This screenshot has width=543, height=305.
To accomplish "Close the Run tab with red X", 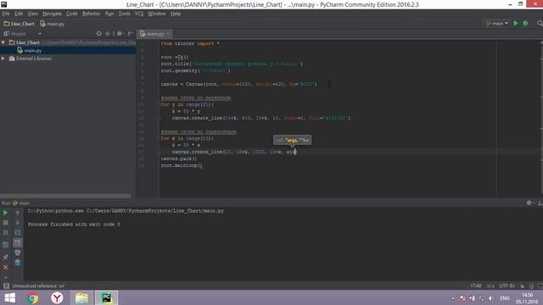I will (6, 268).
